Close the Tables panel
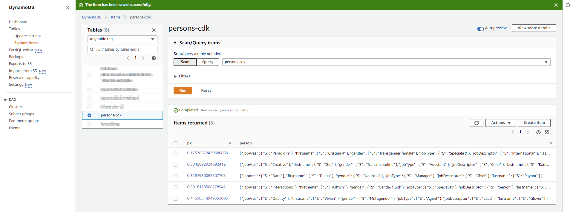 (x=154, y=30)
